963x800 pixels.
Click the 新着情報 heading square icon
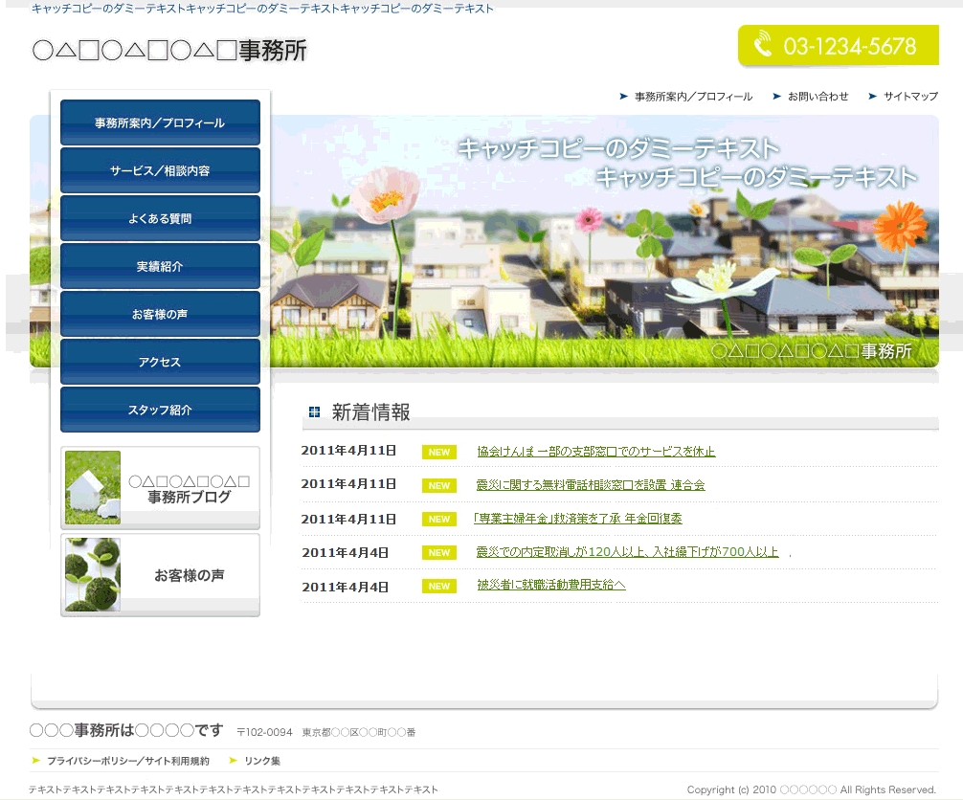click(314, 412)
